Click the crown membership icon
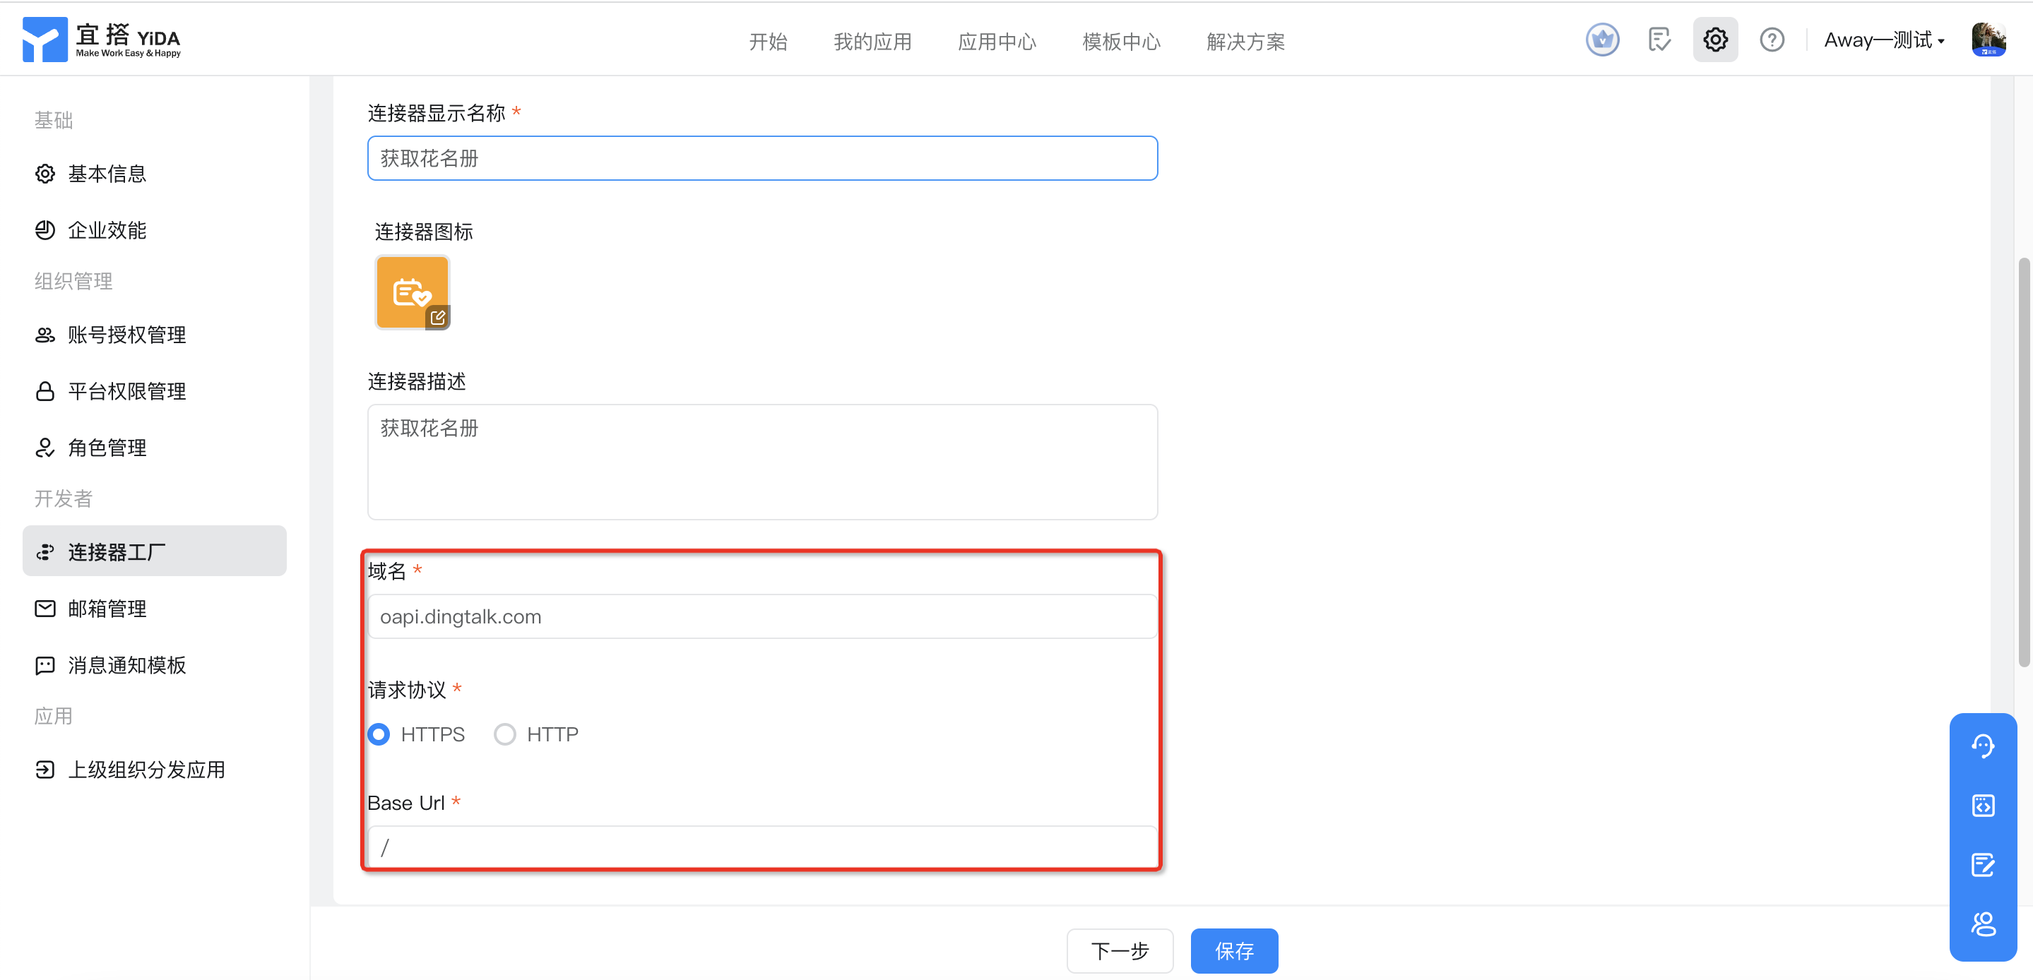This screenshot has height=980, width=2033. 1602,40
